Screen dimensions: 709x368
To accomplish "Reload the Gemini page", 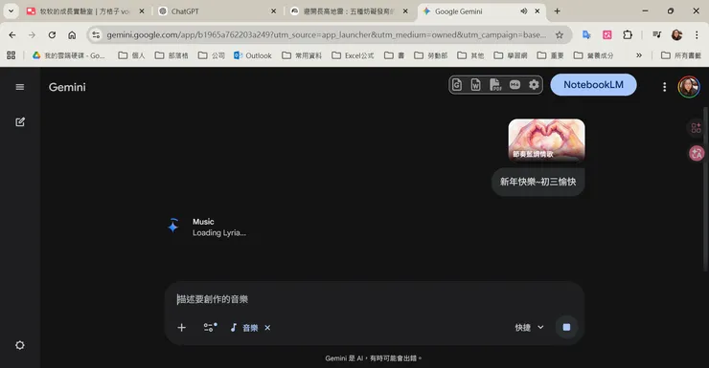I will pos(52,34).
